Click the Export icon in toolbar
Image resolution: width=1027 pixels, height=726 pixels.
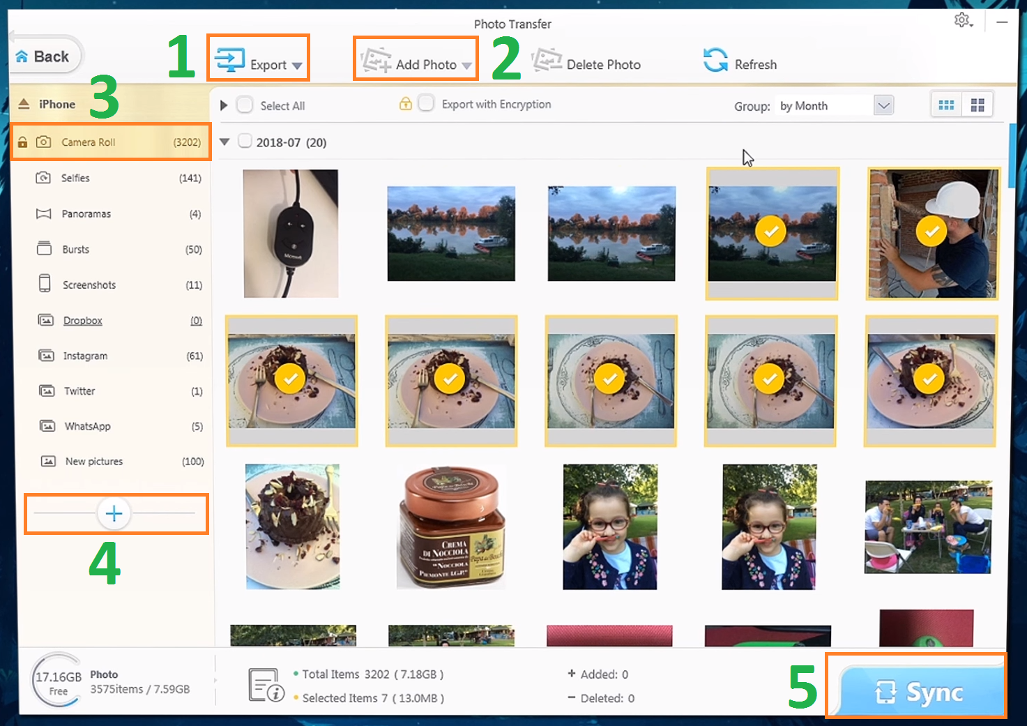[230, 60]
